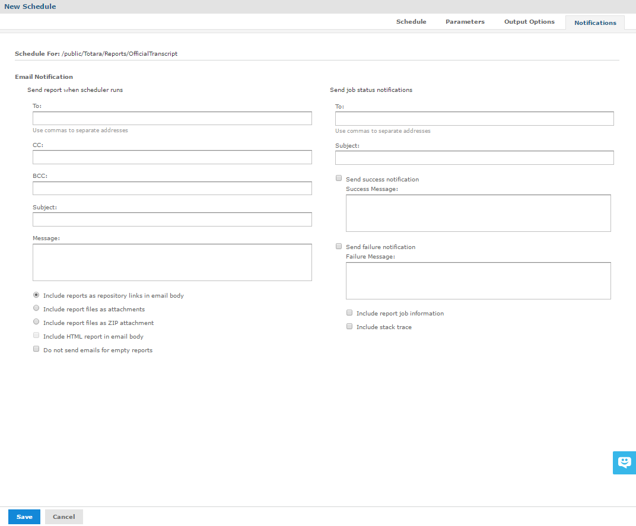
Task: Select the Notifications tab
Action: point(594,23)
